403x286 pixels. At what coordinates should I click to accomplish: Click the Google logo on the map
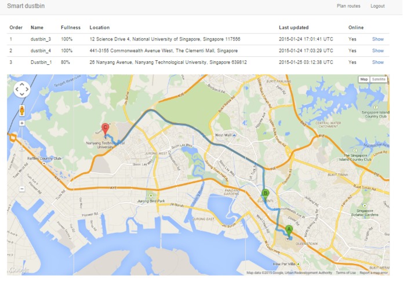19,270
